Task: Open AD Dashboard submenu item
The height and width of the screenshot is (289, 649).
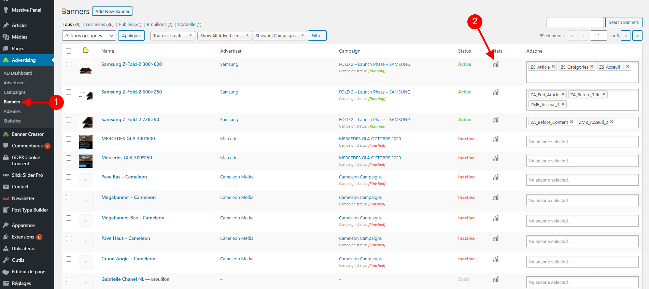Action: (18, 73)
